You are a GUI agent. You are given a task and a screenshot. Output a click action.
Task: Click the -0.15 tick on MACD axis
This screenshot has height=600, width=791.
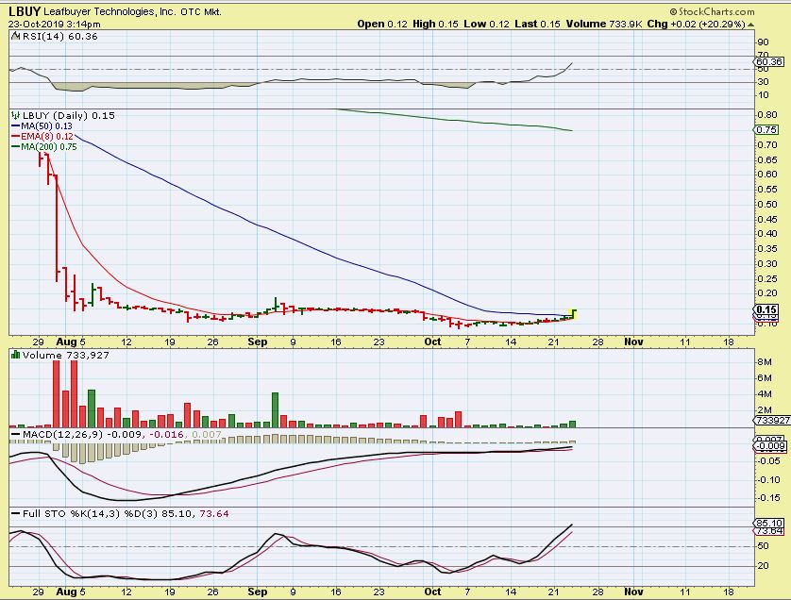[x=770, y=498]
